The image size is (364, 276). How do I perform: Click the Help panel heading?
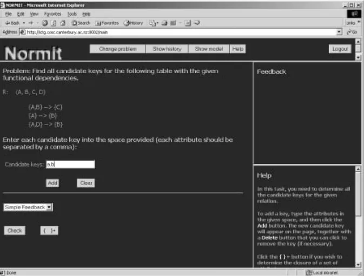tap(264, 175)
